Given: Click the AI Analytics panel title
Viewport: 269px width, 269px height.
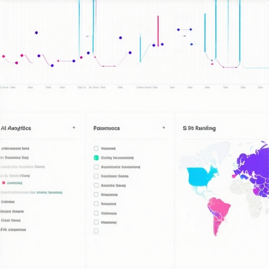Looking at the screenshot, I should (x=16, y=128).
